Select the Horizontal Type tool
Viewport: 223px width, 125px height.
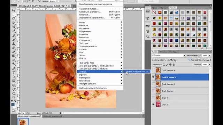(x=14, y=73)
